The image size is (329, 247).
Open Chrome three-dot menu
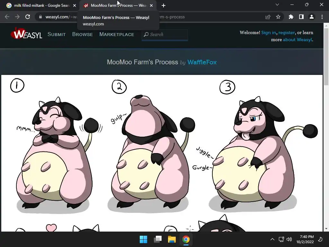pyautogui.click(x=322, y=17)
